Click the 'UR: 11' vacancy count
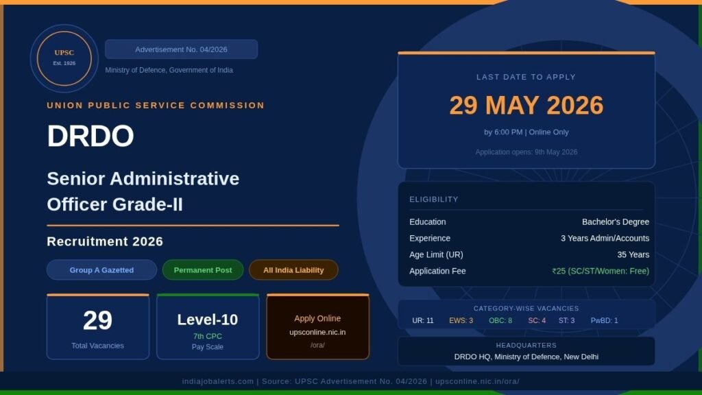 pos(423,321)
